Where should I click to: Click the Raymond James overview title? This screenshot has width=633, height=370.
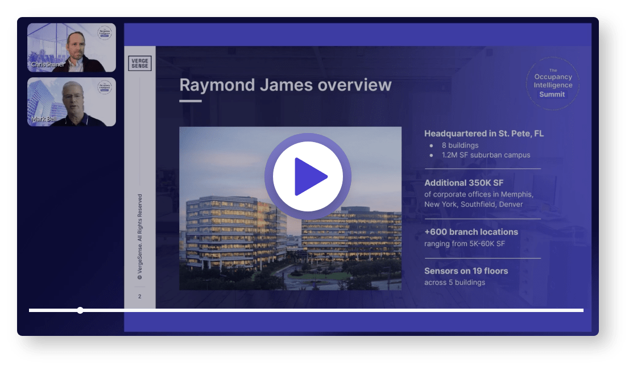click(x=286, y=85)
